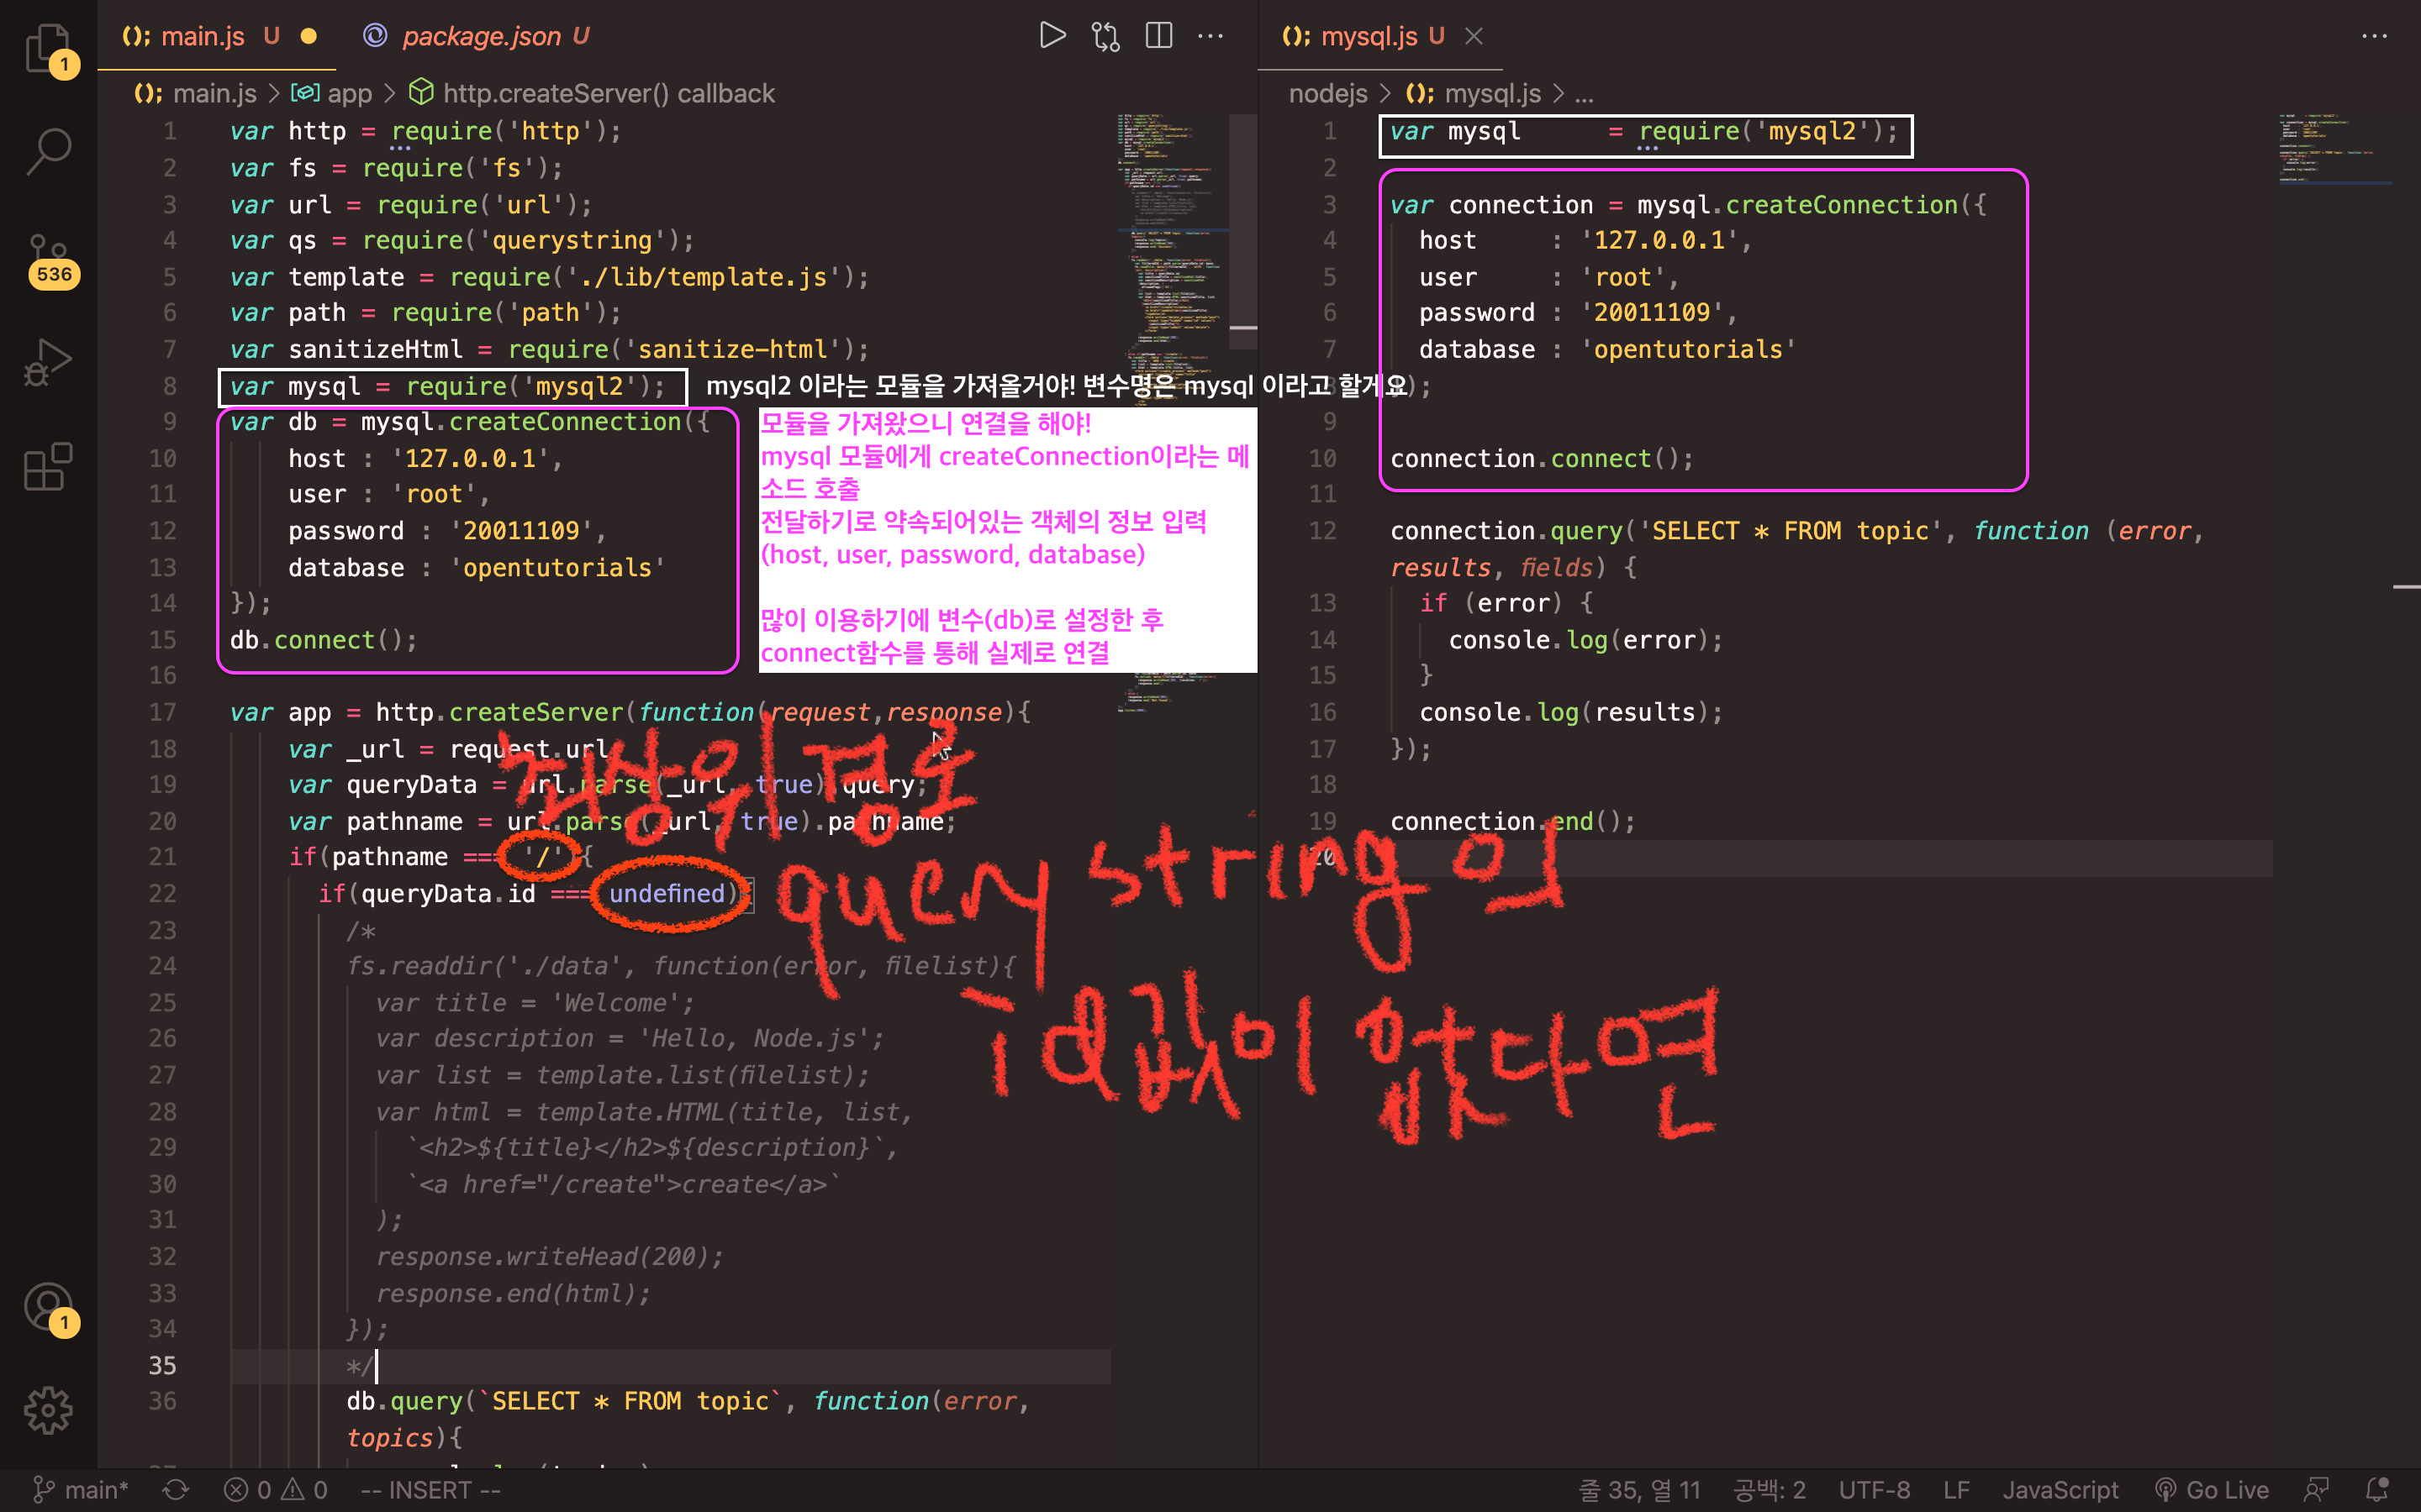Click the Open Changes compare icon

(x=1105, y=36)
